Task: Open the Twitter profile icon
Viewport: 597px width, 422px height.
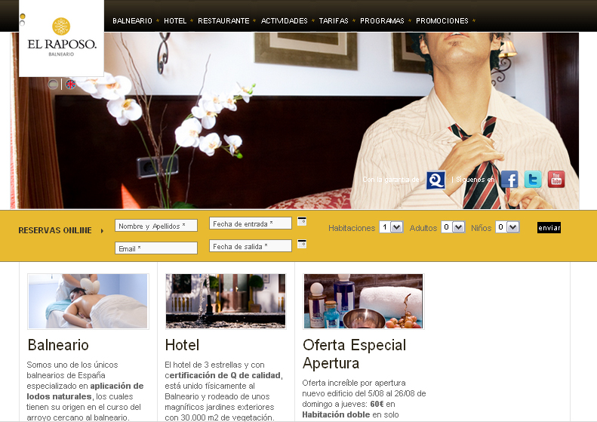Action: (533, 180)
